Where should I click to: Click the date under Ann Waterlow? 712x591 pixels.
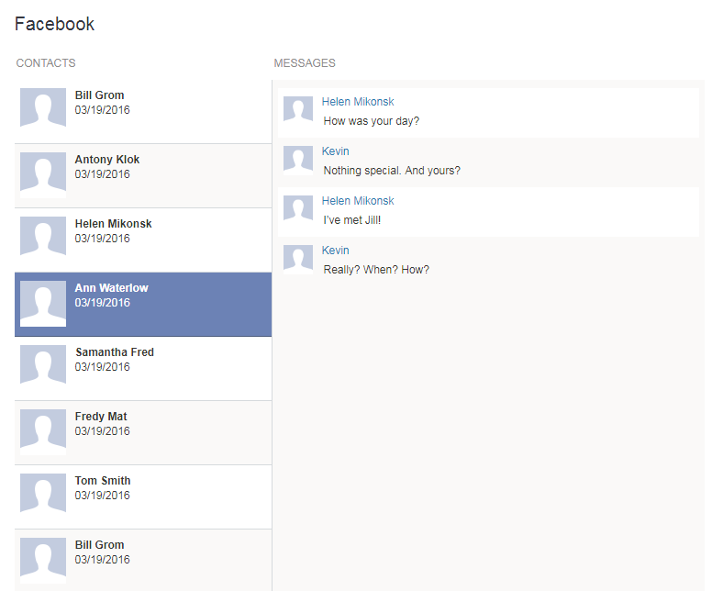pos(102,303)
